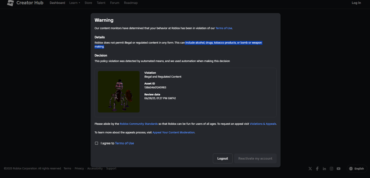
Task: Click the Decision section heading
Action: (x=101, y=55)
